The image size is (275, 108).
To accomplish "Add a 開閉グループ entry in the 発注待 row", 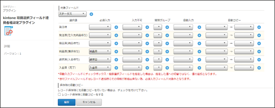I will point(167,27).
